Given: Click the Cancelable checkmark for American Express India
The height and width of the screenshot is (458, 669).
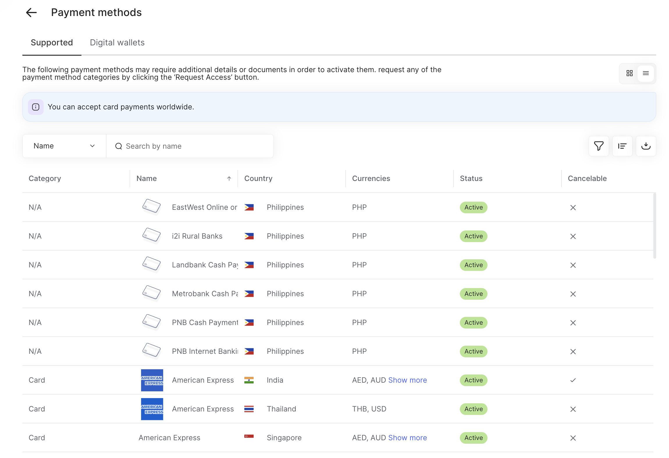Looking at the screenshot, I should pos(573,380).
